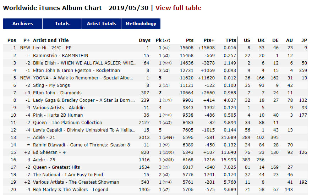Click the Pts+ column header
Screen dimensions: 312x195
point(209,40)
